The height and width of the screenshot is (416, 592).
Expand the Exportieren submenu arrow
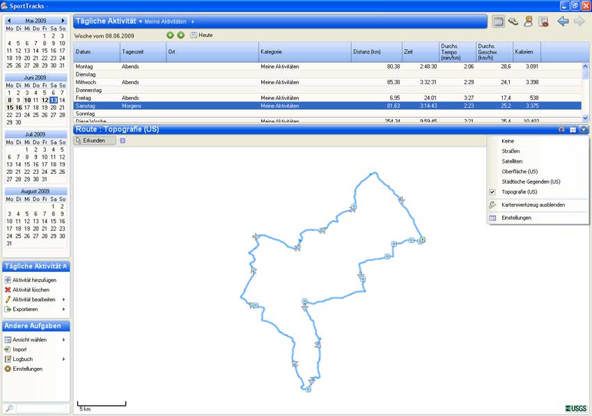pos(63,309)
